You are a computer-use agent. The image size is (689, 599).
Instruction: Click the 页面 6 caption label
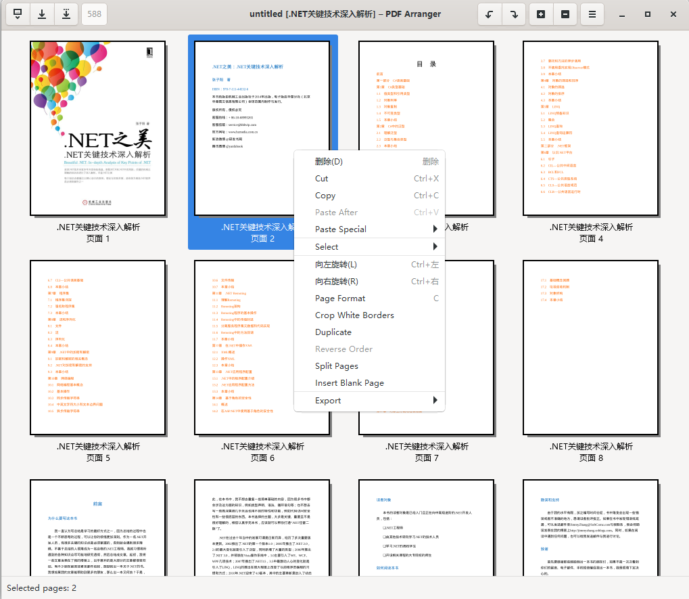pyautogui.click(x=262, y=458)
